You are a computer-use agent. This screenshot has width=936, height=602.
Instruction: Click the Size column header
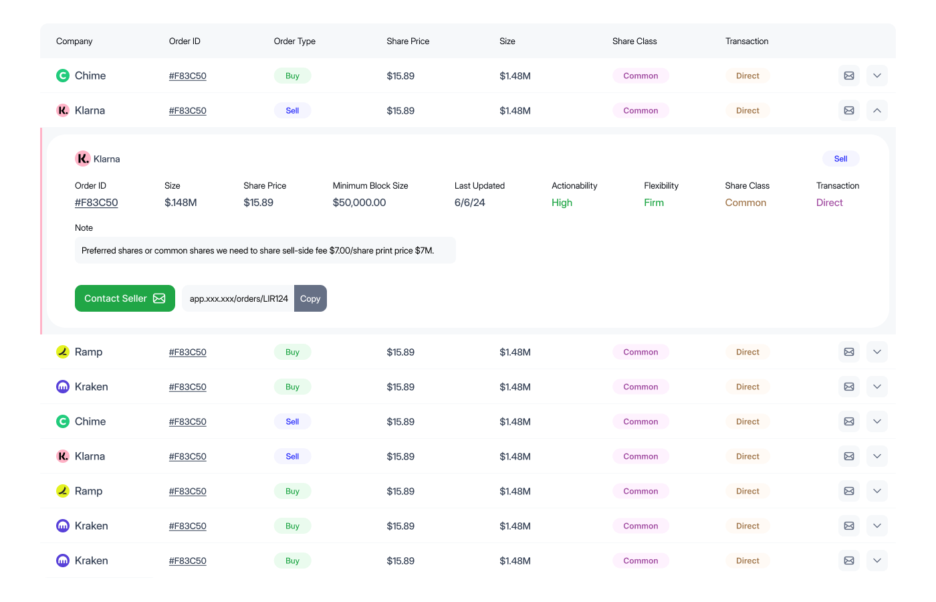507,41
